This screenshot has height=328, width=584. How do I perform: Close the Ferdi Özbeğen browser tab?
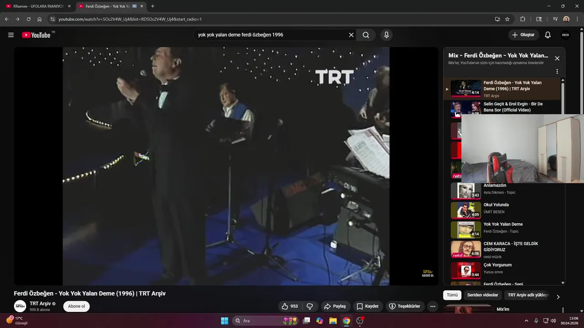pyautogui.click(x=142, y=6)
